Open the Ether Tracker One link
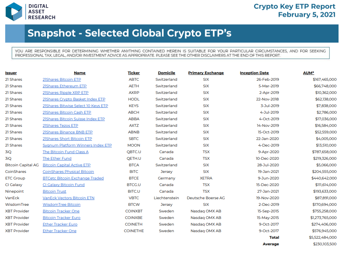 pyautogui.click(x=60, y=231)
